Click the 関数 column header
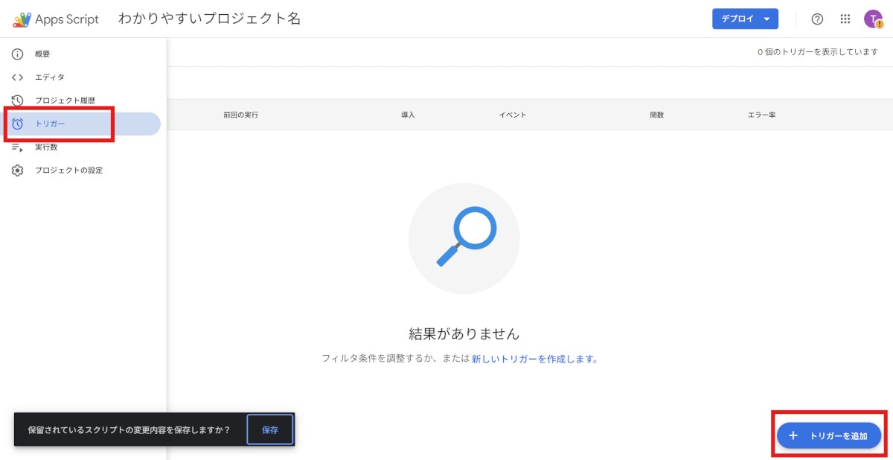 pos(656,115)
